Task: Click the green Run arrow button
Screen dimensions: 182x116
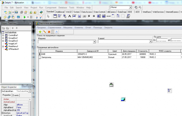Action: pos(24,17)
